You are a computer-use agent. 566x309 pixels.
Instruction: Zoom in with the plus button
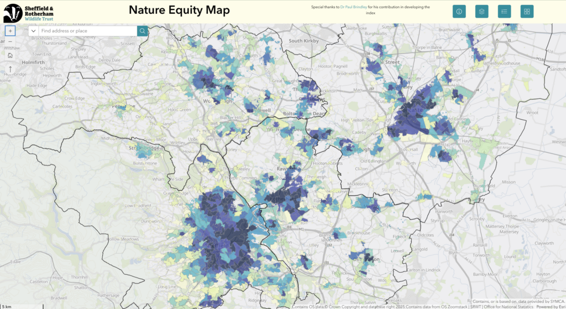click(x=10, y=31)
